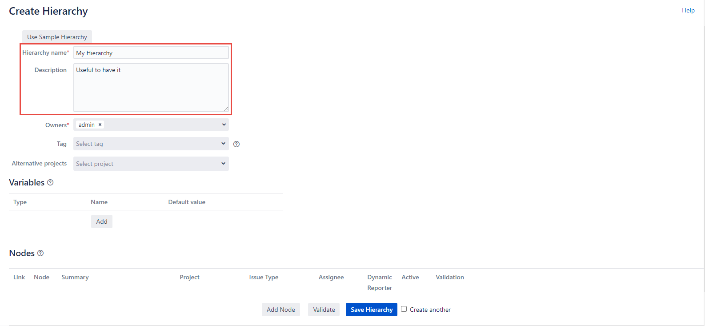This screenshot has width=705, height=326.
Task: Click the Summary column header
Action: [75, 277]
